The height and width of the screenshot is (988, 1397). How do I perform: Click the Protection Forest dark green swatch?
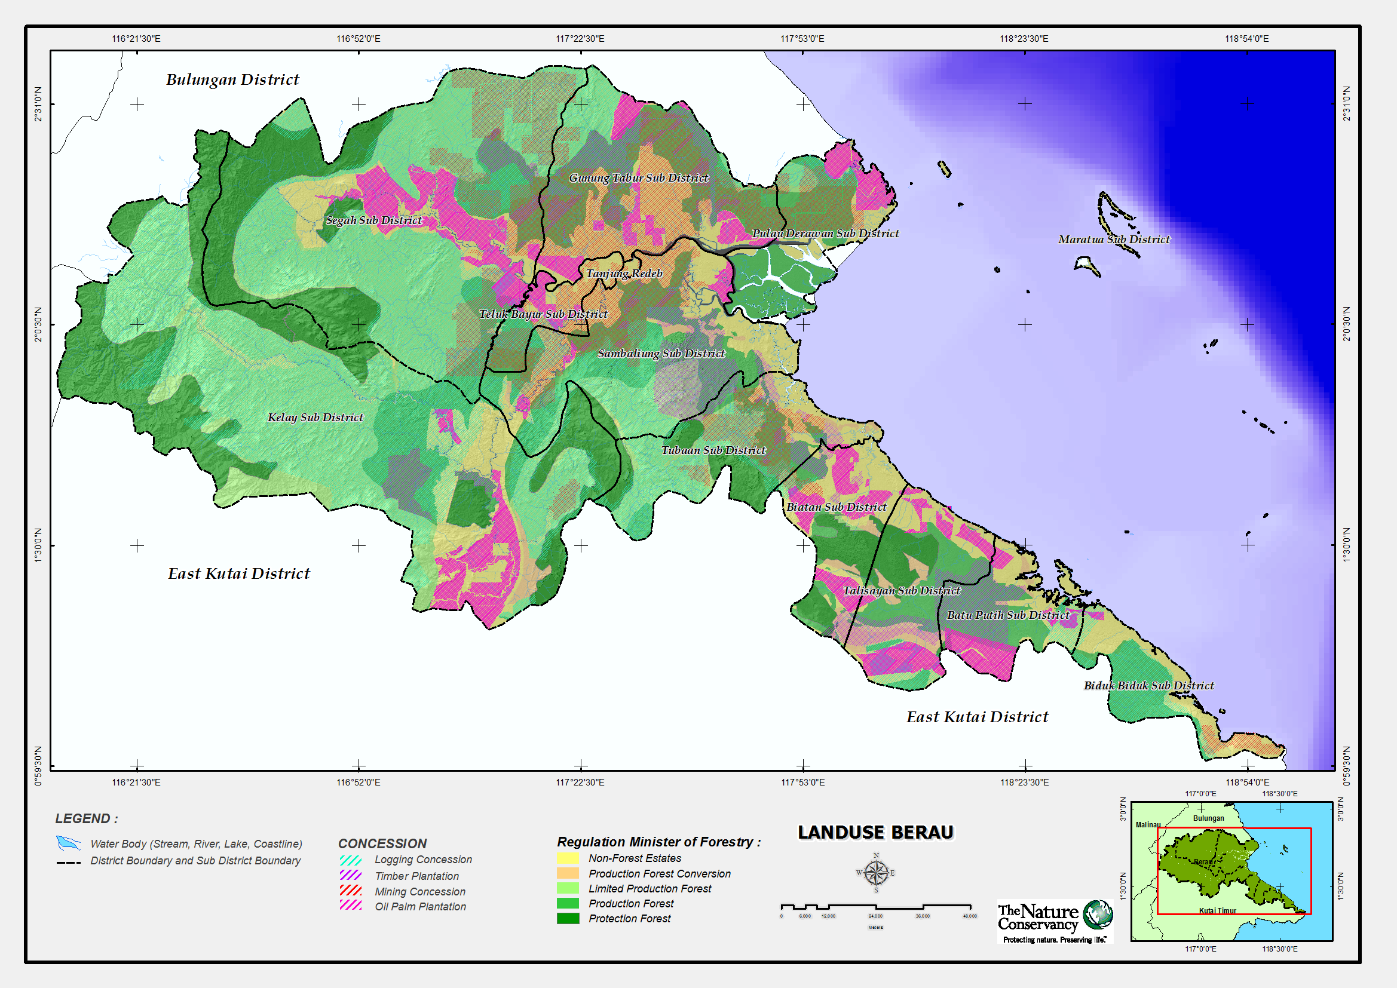click(x=568, y=919)
